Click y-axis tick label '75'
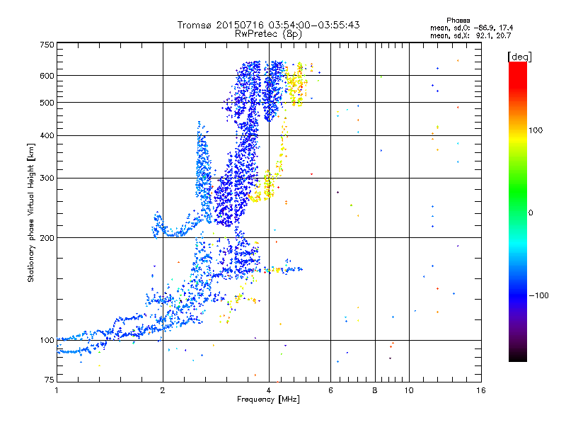This screenshot has height=425, width=566. 50,380
